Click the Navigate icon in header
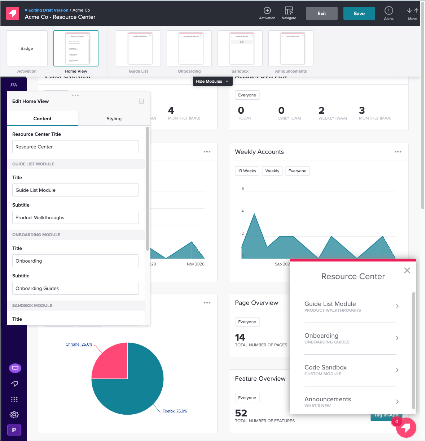This screenshot has width=426, height=441. point(289,11)
